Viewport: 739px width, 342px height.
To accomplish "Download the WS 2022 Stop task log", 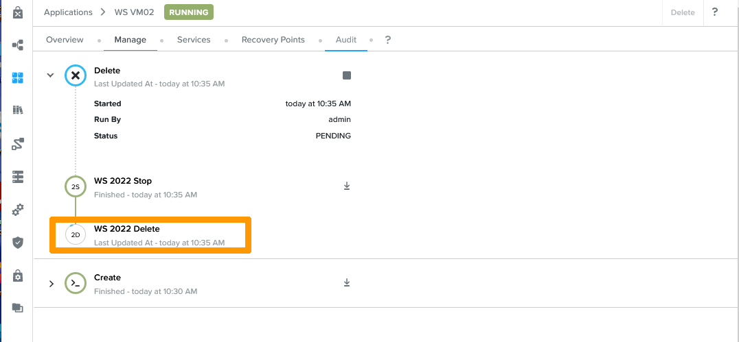I will click(347, 186).
